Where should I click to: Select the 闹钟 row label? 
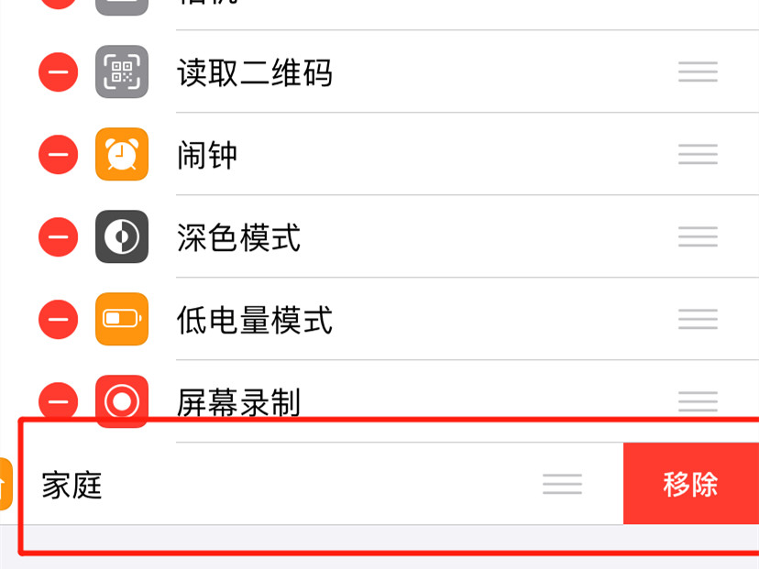207,155
